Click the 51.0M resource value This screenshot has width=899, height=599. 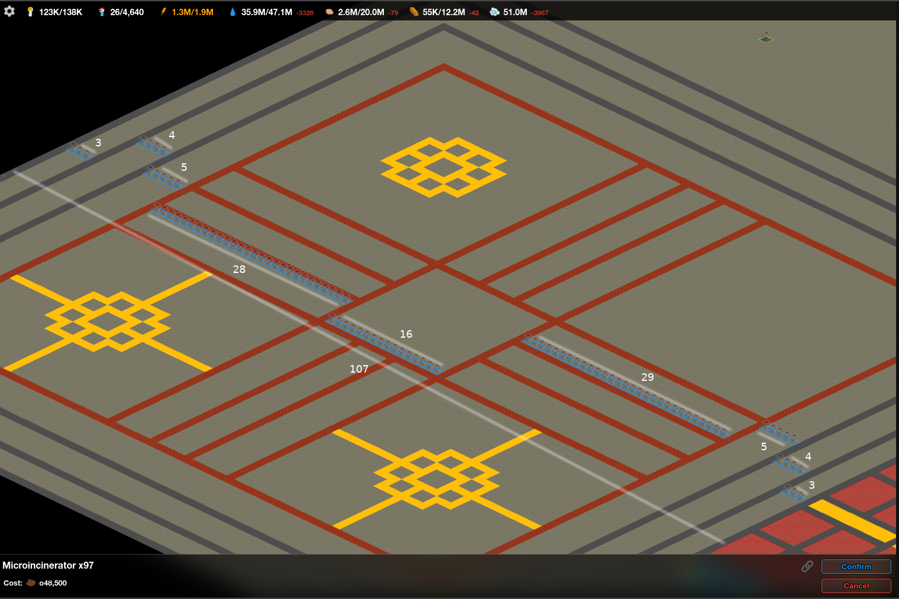(515, 12)
